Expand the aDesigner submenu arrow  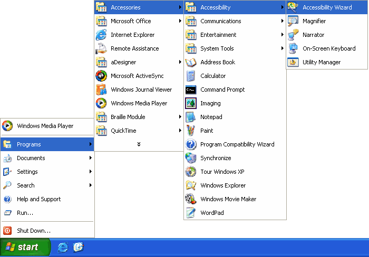coord(180,62)
